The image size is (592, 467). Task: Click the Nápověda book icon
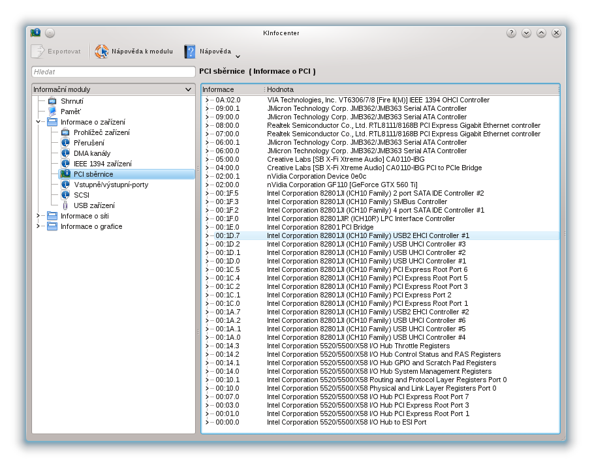[190, 52]
